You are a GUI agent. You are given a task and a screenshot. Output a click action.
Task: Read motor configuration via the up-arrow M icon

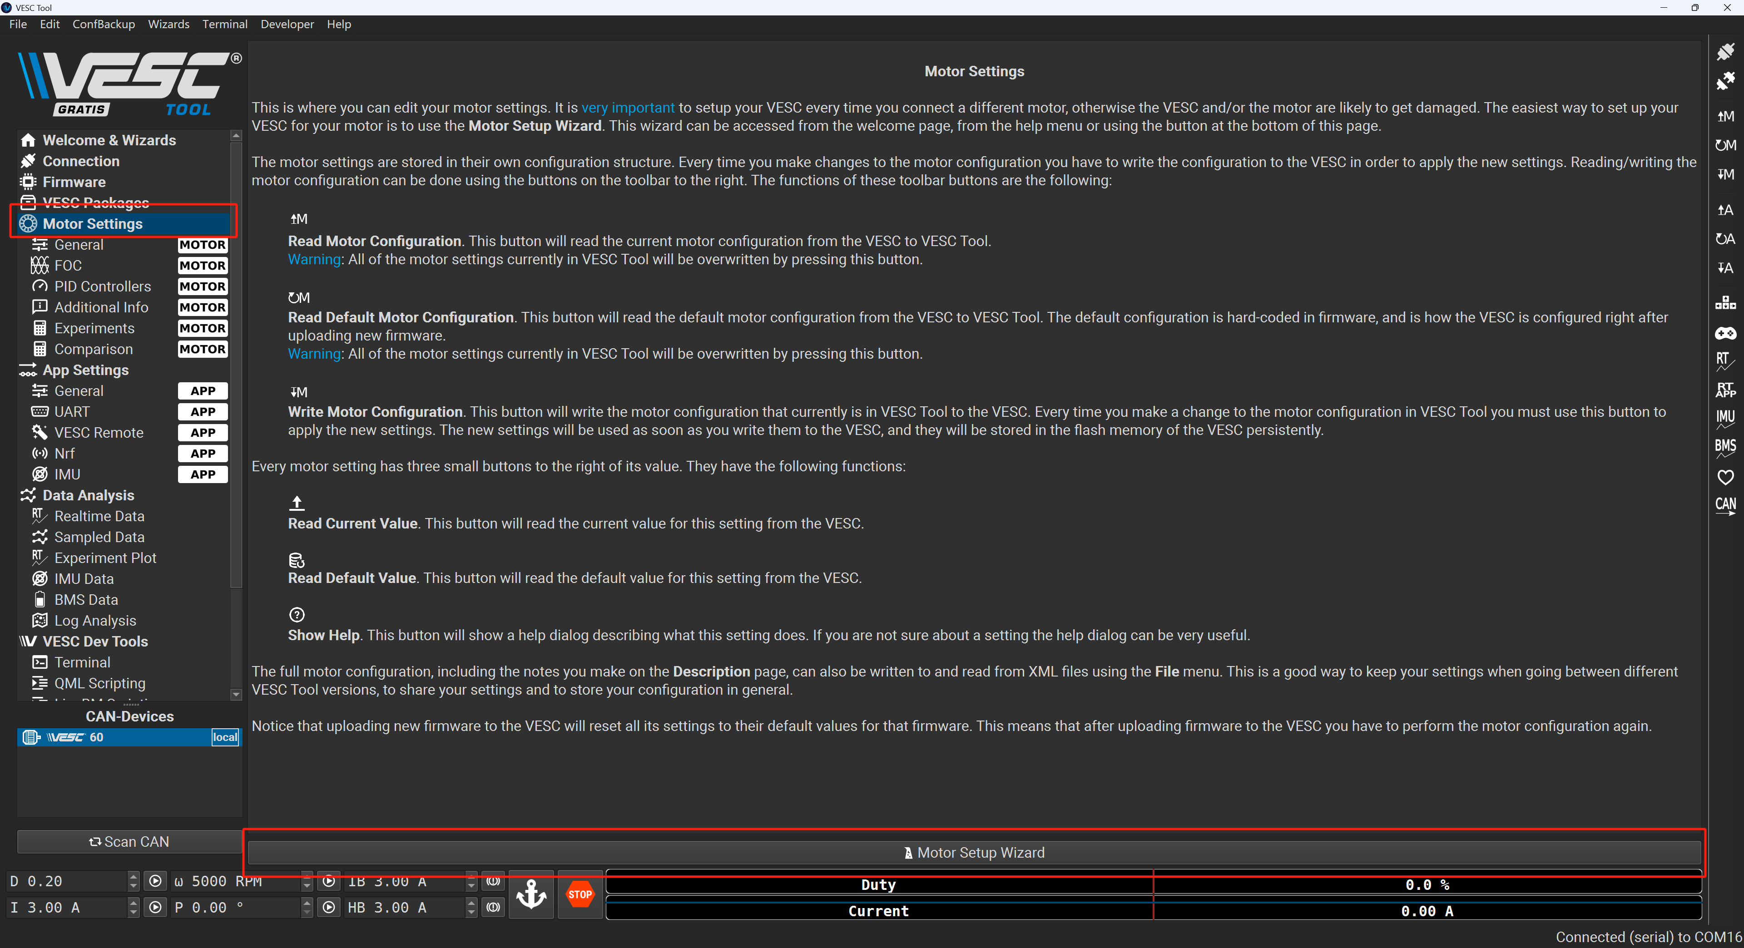pyautogui.click(x=1725, y=116)
